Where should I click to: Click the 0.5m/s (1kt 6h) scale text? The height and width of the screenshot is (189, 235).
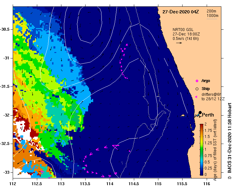pos(185,39)
